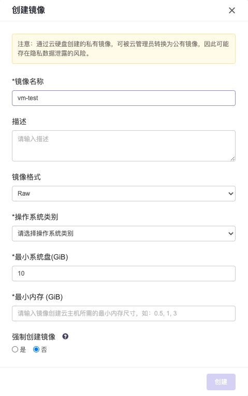Focus the 镜像名称 field containing vm-test
248x396 pixels.
(124, 98)
